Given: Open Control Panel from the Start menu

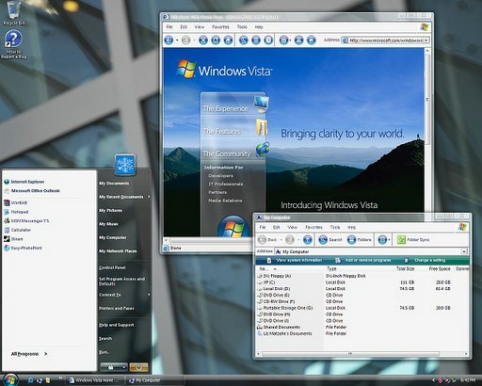Looking at the screenshot, I should pos(112,267).
